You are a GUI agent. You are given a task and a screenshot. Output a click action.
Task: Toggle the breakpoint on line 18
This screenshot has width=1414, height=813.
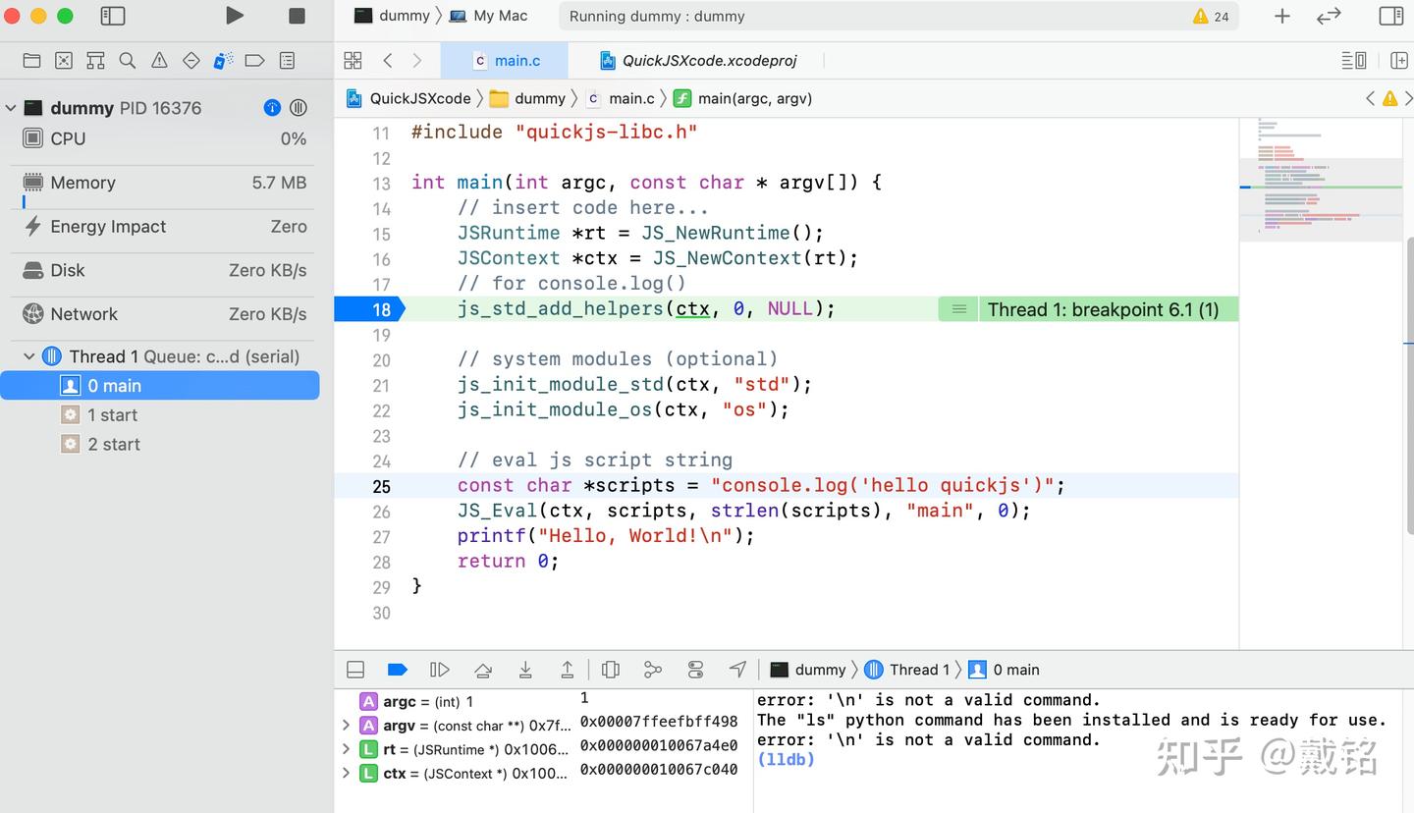coord(382,308)
